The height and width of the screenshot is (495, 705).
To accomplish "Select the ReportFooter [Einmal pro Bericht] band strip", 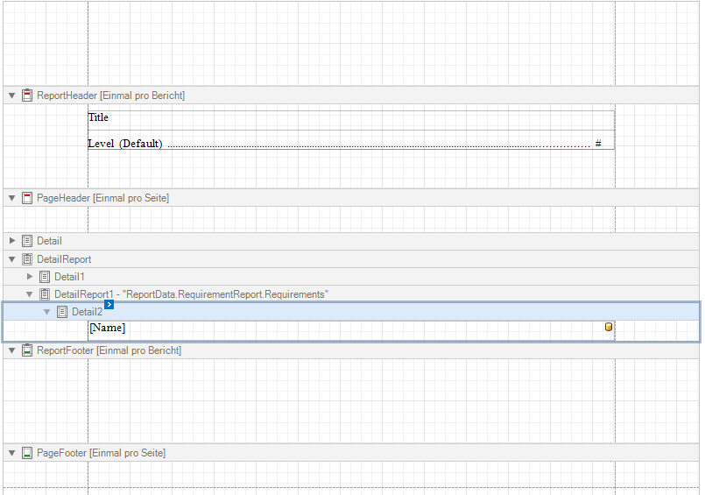I will (350, 350).
